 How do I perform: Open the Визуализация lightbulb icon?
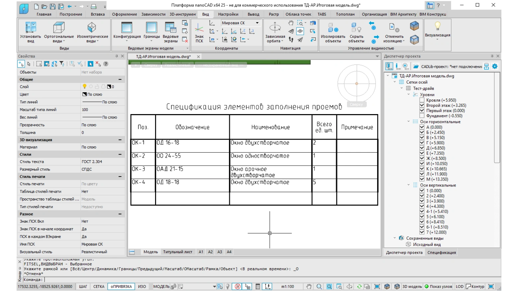(x=438, y=26)
